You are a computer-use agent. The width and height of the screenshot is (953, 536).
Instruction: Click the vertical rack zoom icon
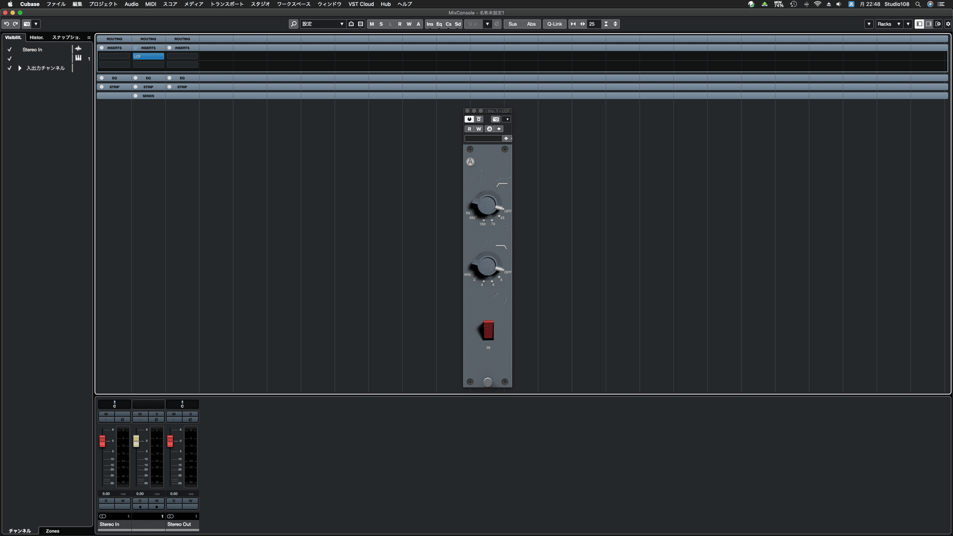click(606, 24)
